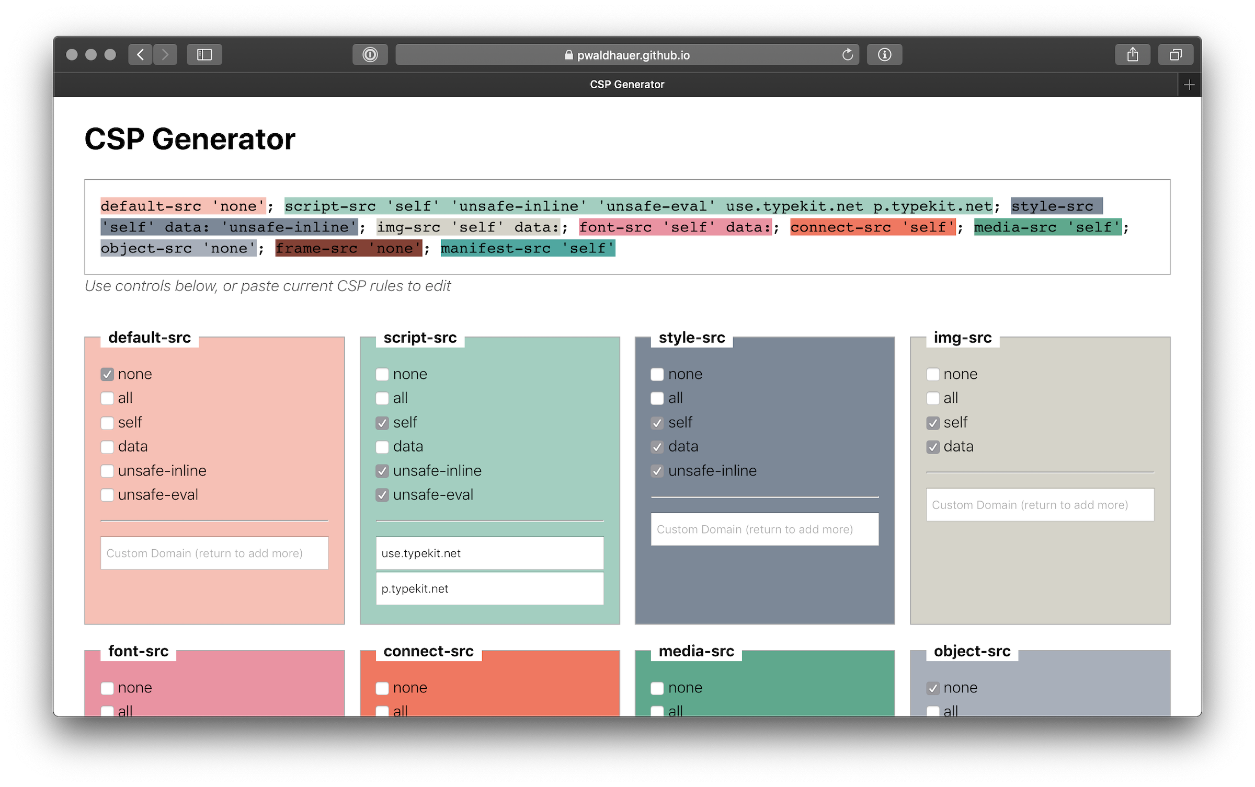Uncheck none in default-src
The height and width of the screenshot is (787, 1255).
click(x=107, y=374)
